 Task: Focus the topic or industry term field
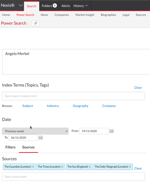[x=73, y=96]
